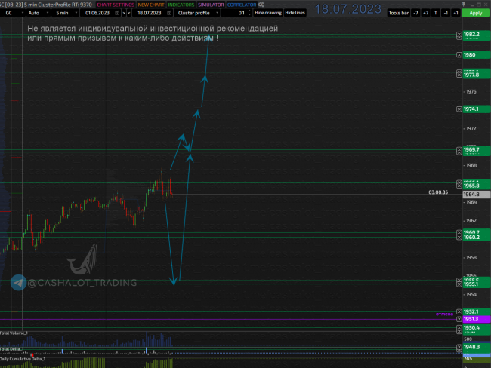Remove the 1980 price level line
Image resolution: width=491 pixels, height=368 pixels.
(x=459, y=55)
